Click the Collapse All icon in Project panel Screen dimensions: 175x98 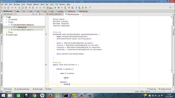pos(36,14)
